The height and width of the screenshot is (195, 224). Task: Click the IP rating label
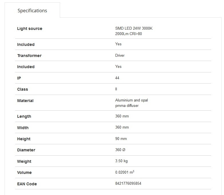[19, 78]
